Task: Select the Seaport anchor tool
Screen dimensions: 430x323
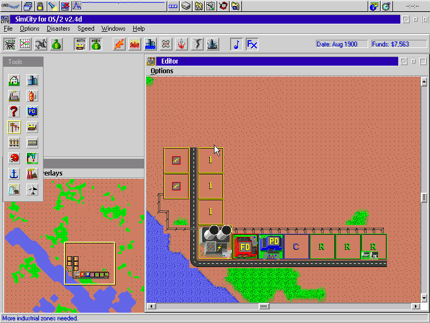Action: (x=14, y=174)
